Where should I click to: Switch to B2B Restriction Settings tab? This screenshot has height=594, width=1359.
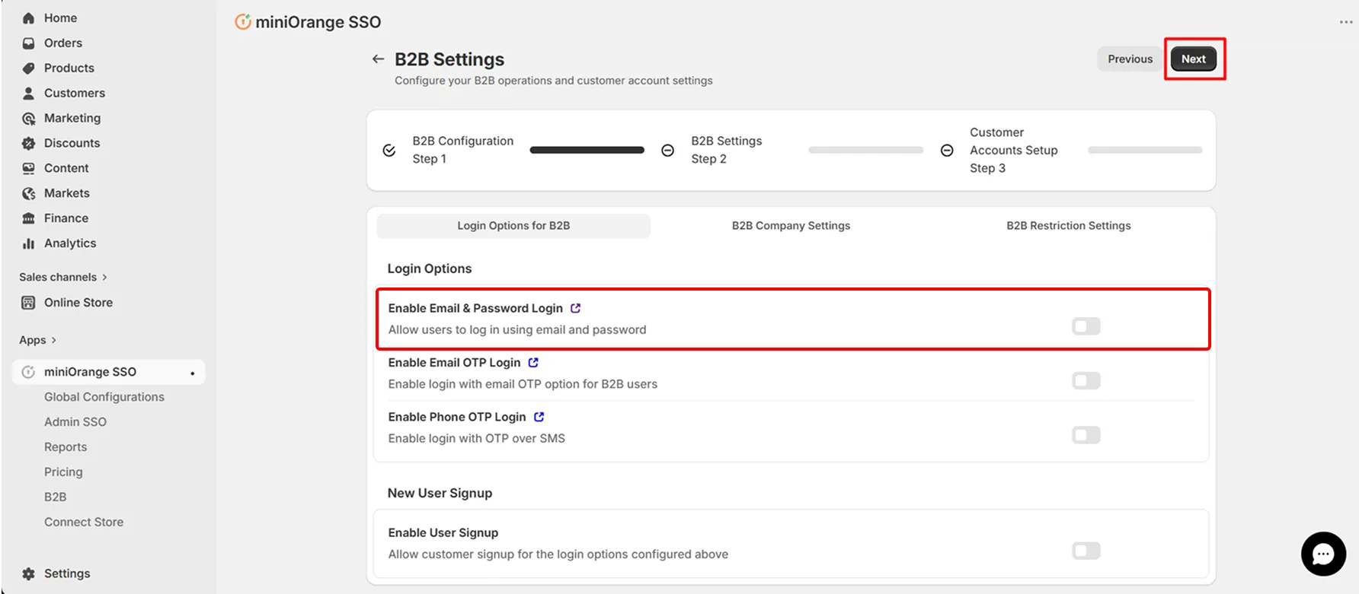click(x=1068, y=226)
